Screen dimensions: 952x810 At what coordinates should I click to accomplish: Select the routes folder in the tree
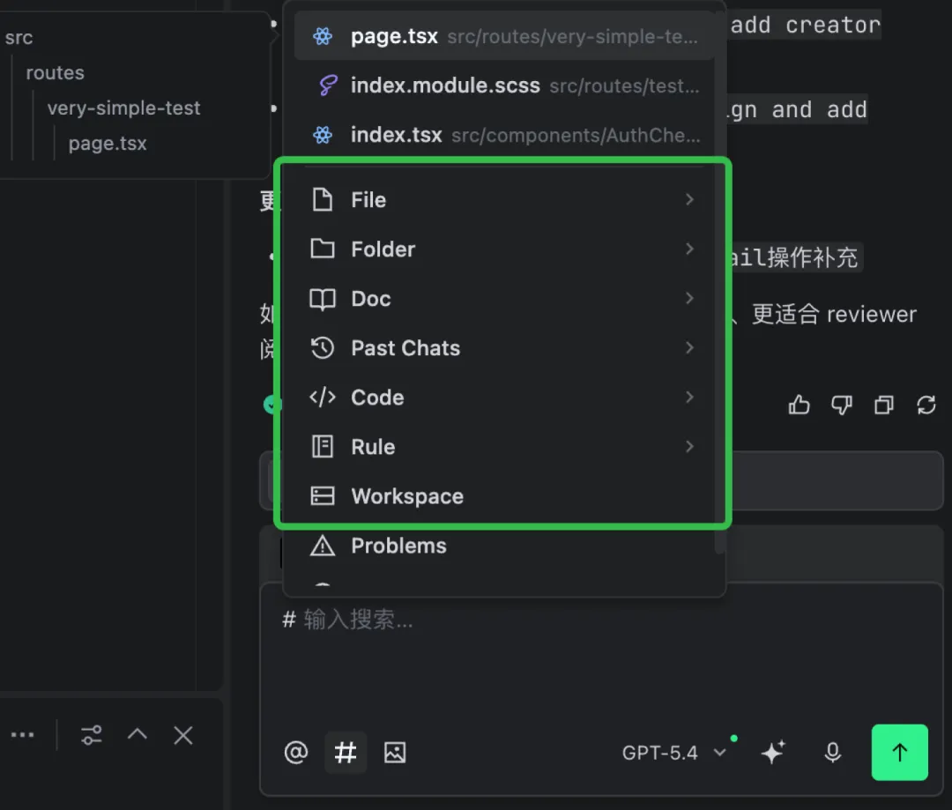point(56,73)
